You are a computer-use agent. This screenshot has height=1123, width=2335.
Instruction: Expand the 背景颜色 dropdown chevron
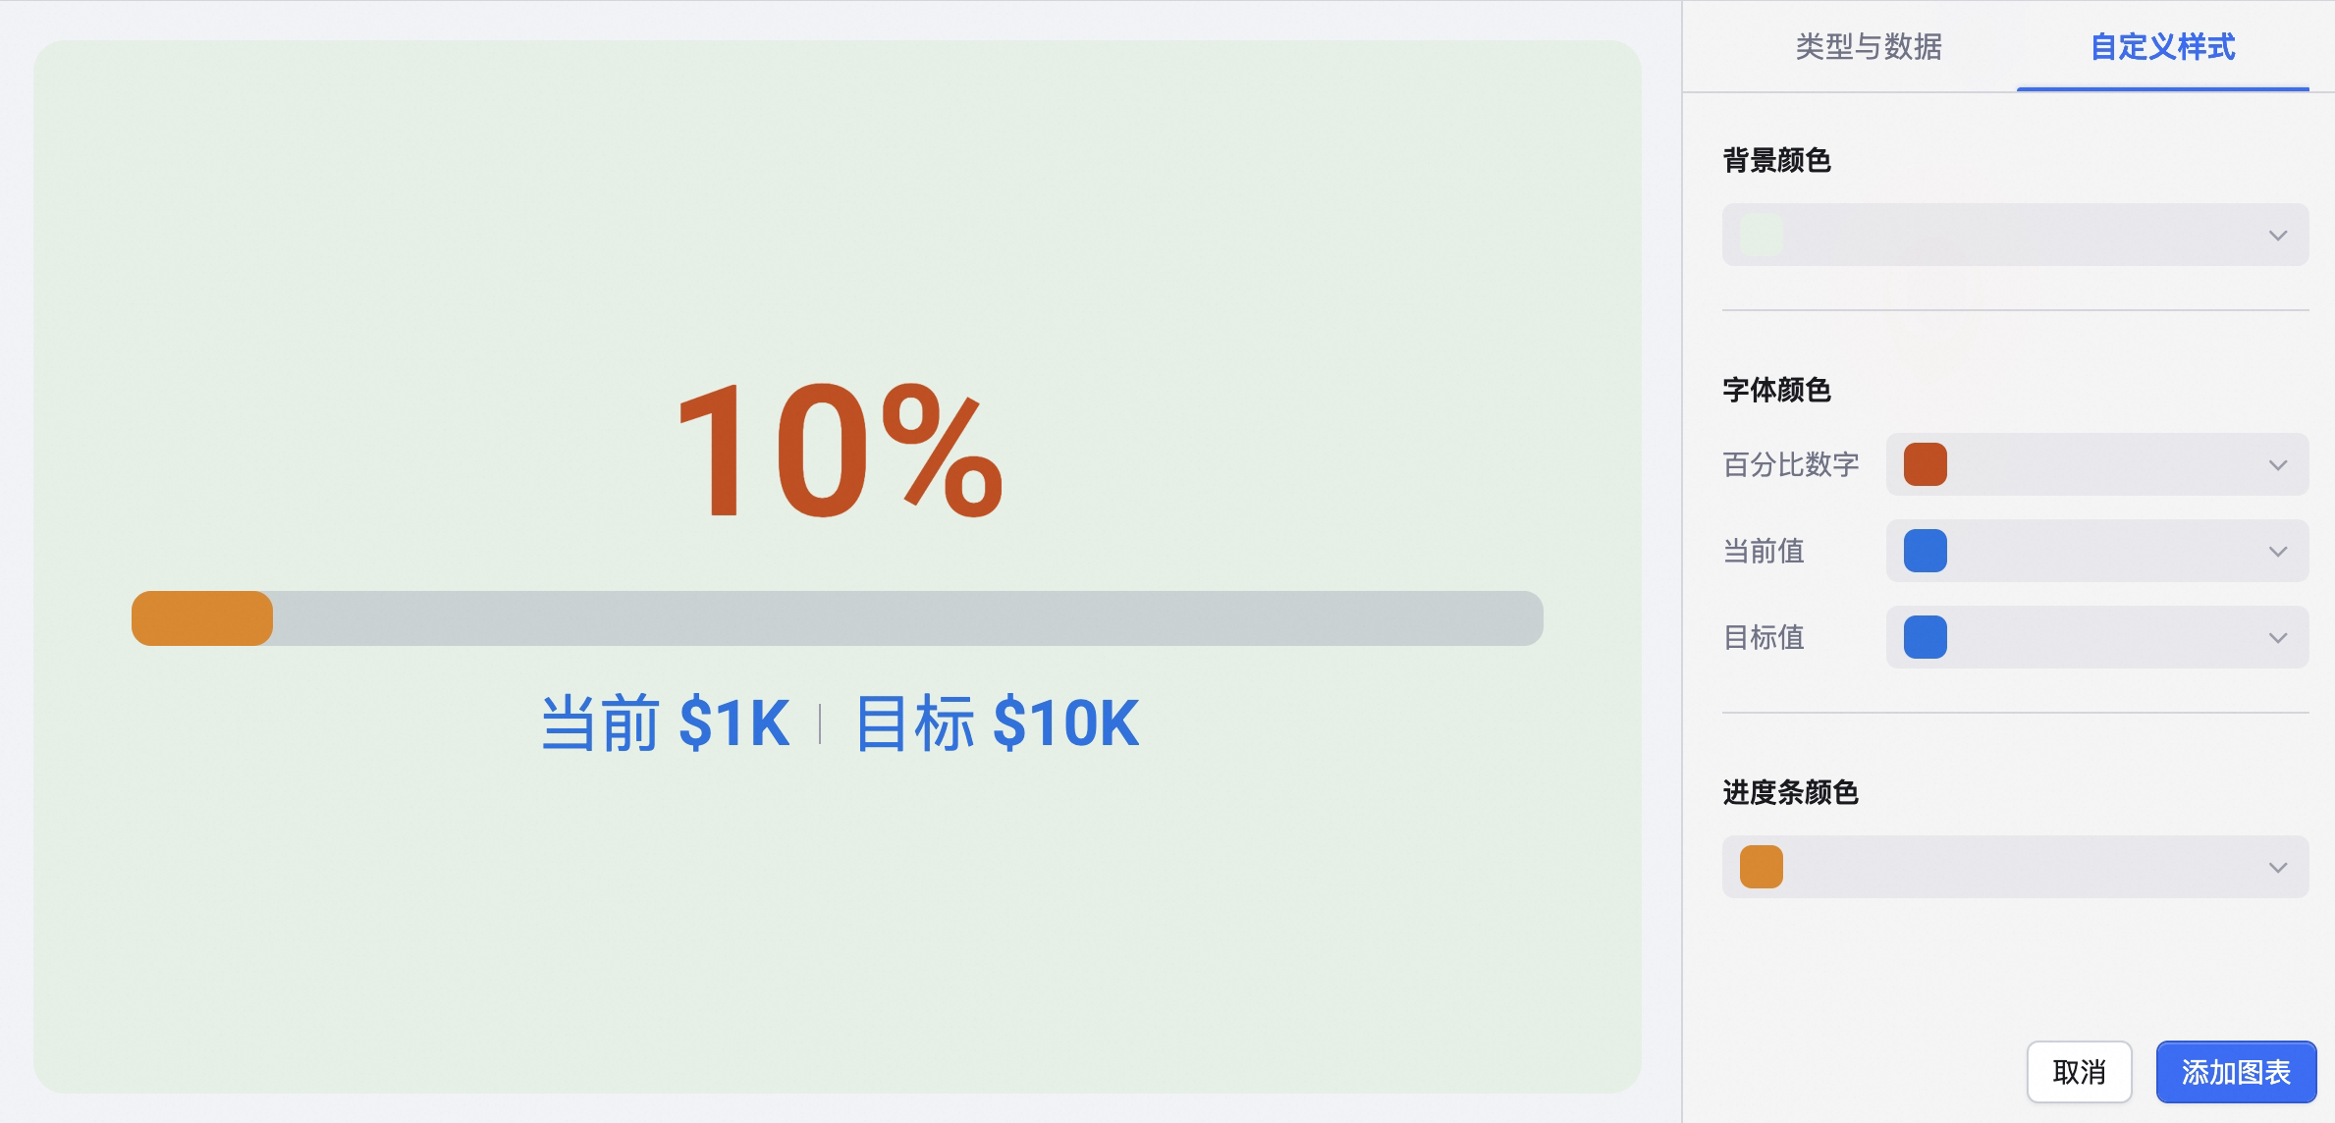click(2278, 236)
